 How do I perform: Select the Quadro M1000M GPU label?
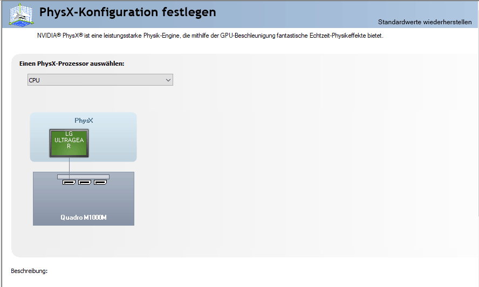click(x=84, y=218)
